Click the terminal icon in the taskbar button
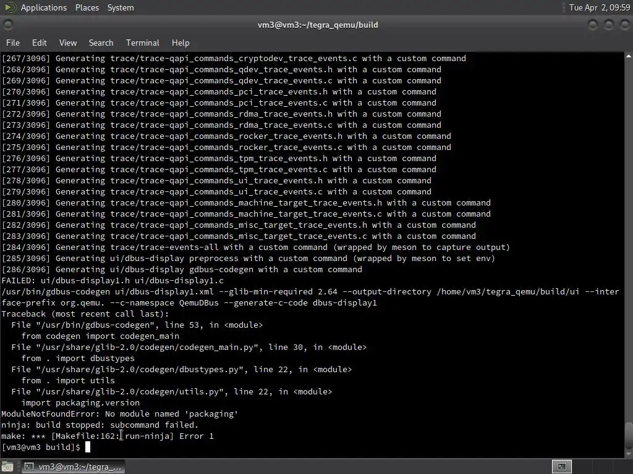Image resolution: width=633 pixels, height=474 pixels. pyautogui.click(x=29, y=467)
